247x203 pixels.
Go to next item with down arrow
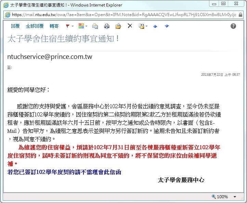pyautogui.click(x=167, y=26)
